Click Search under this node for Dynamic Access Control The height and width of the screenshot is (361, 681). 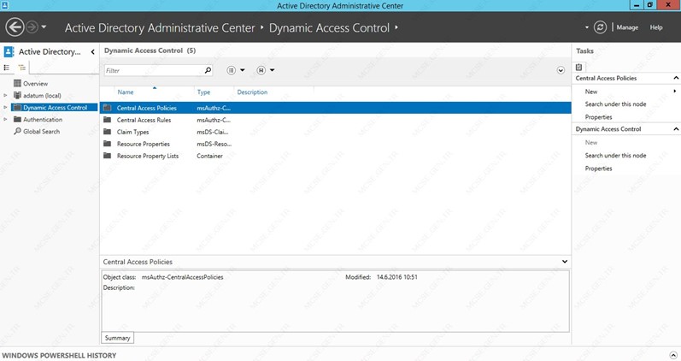pos(615,156)
